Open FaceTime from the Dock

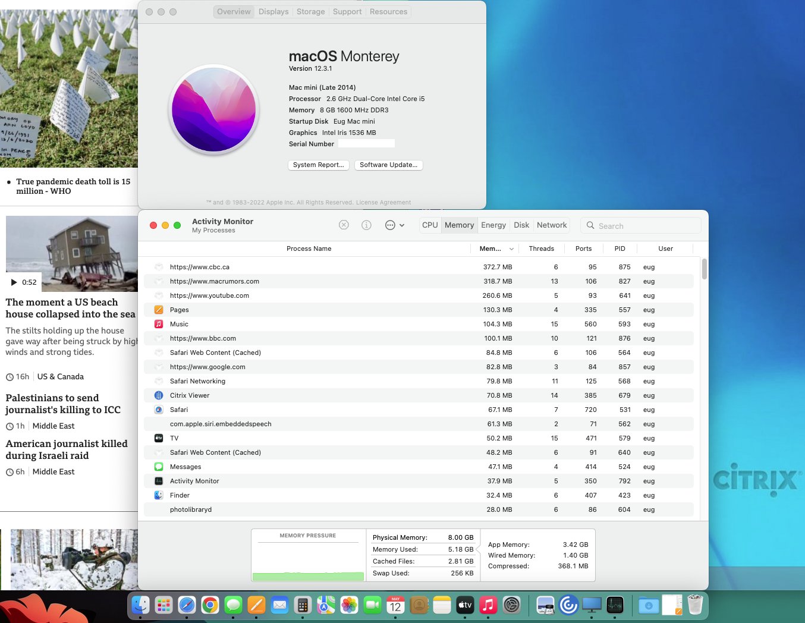[372, 605]
